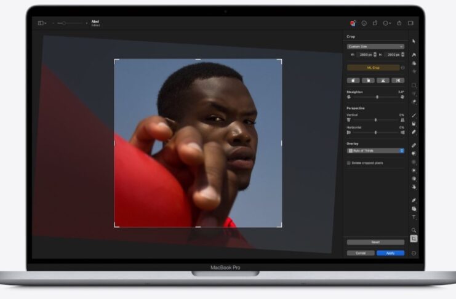The width and height of the screenshot is (456, 299).
Task: Cancel the crop
Action: click(361, 253)
